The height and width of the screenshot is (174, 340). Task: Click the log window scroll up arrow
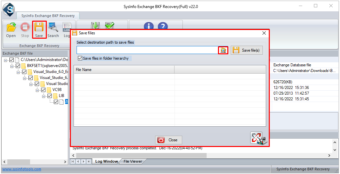pos(335,142)
